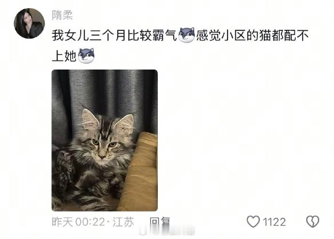
Task: Open the attached cat photo
Action: coord(105,140)
